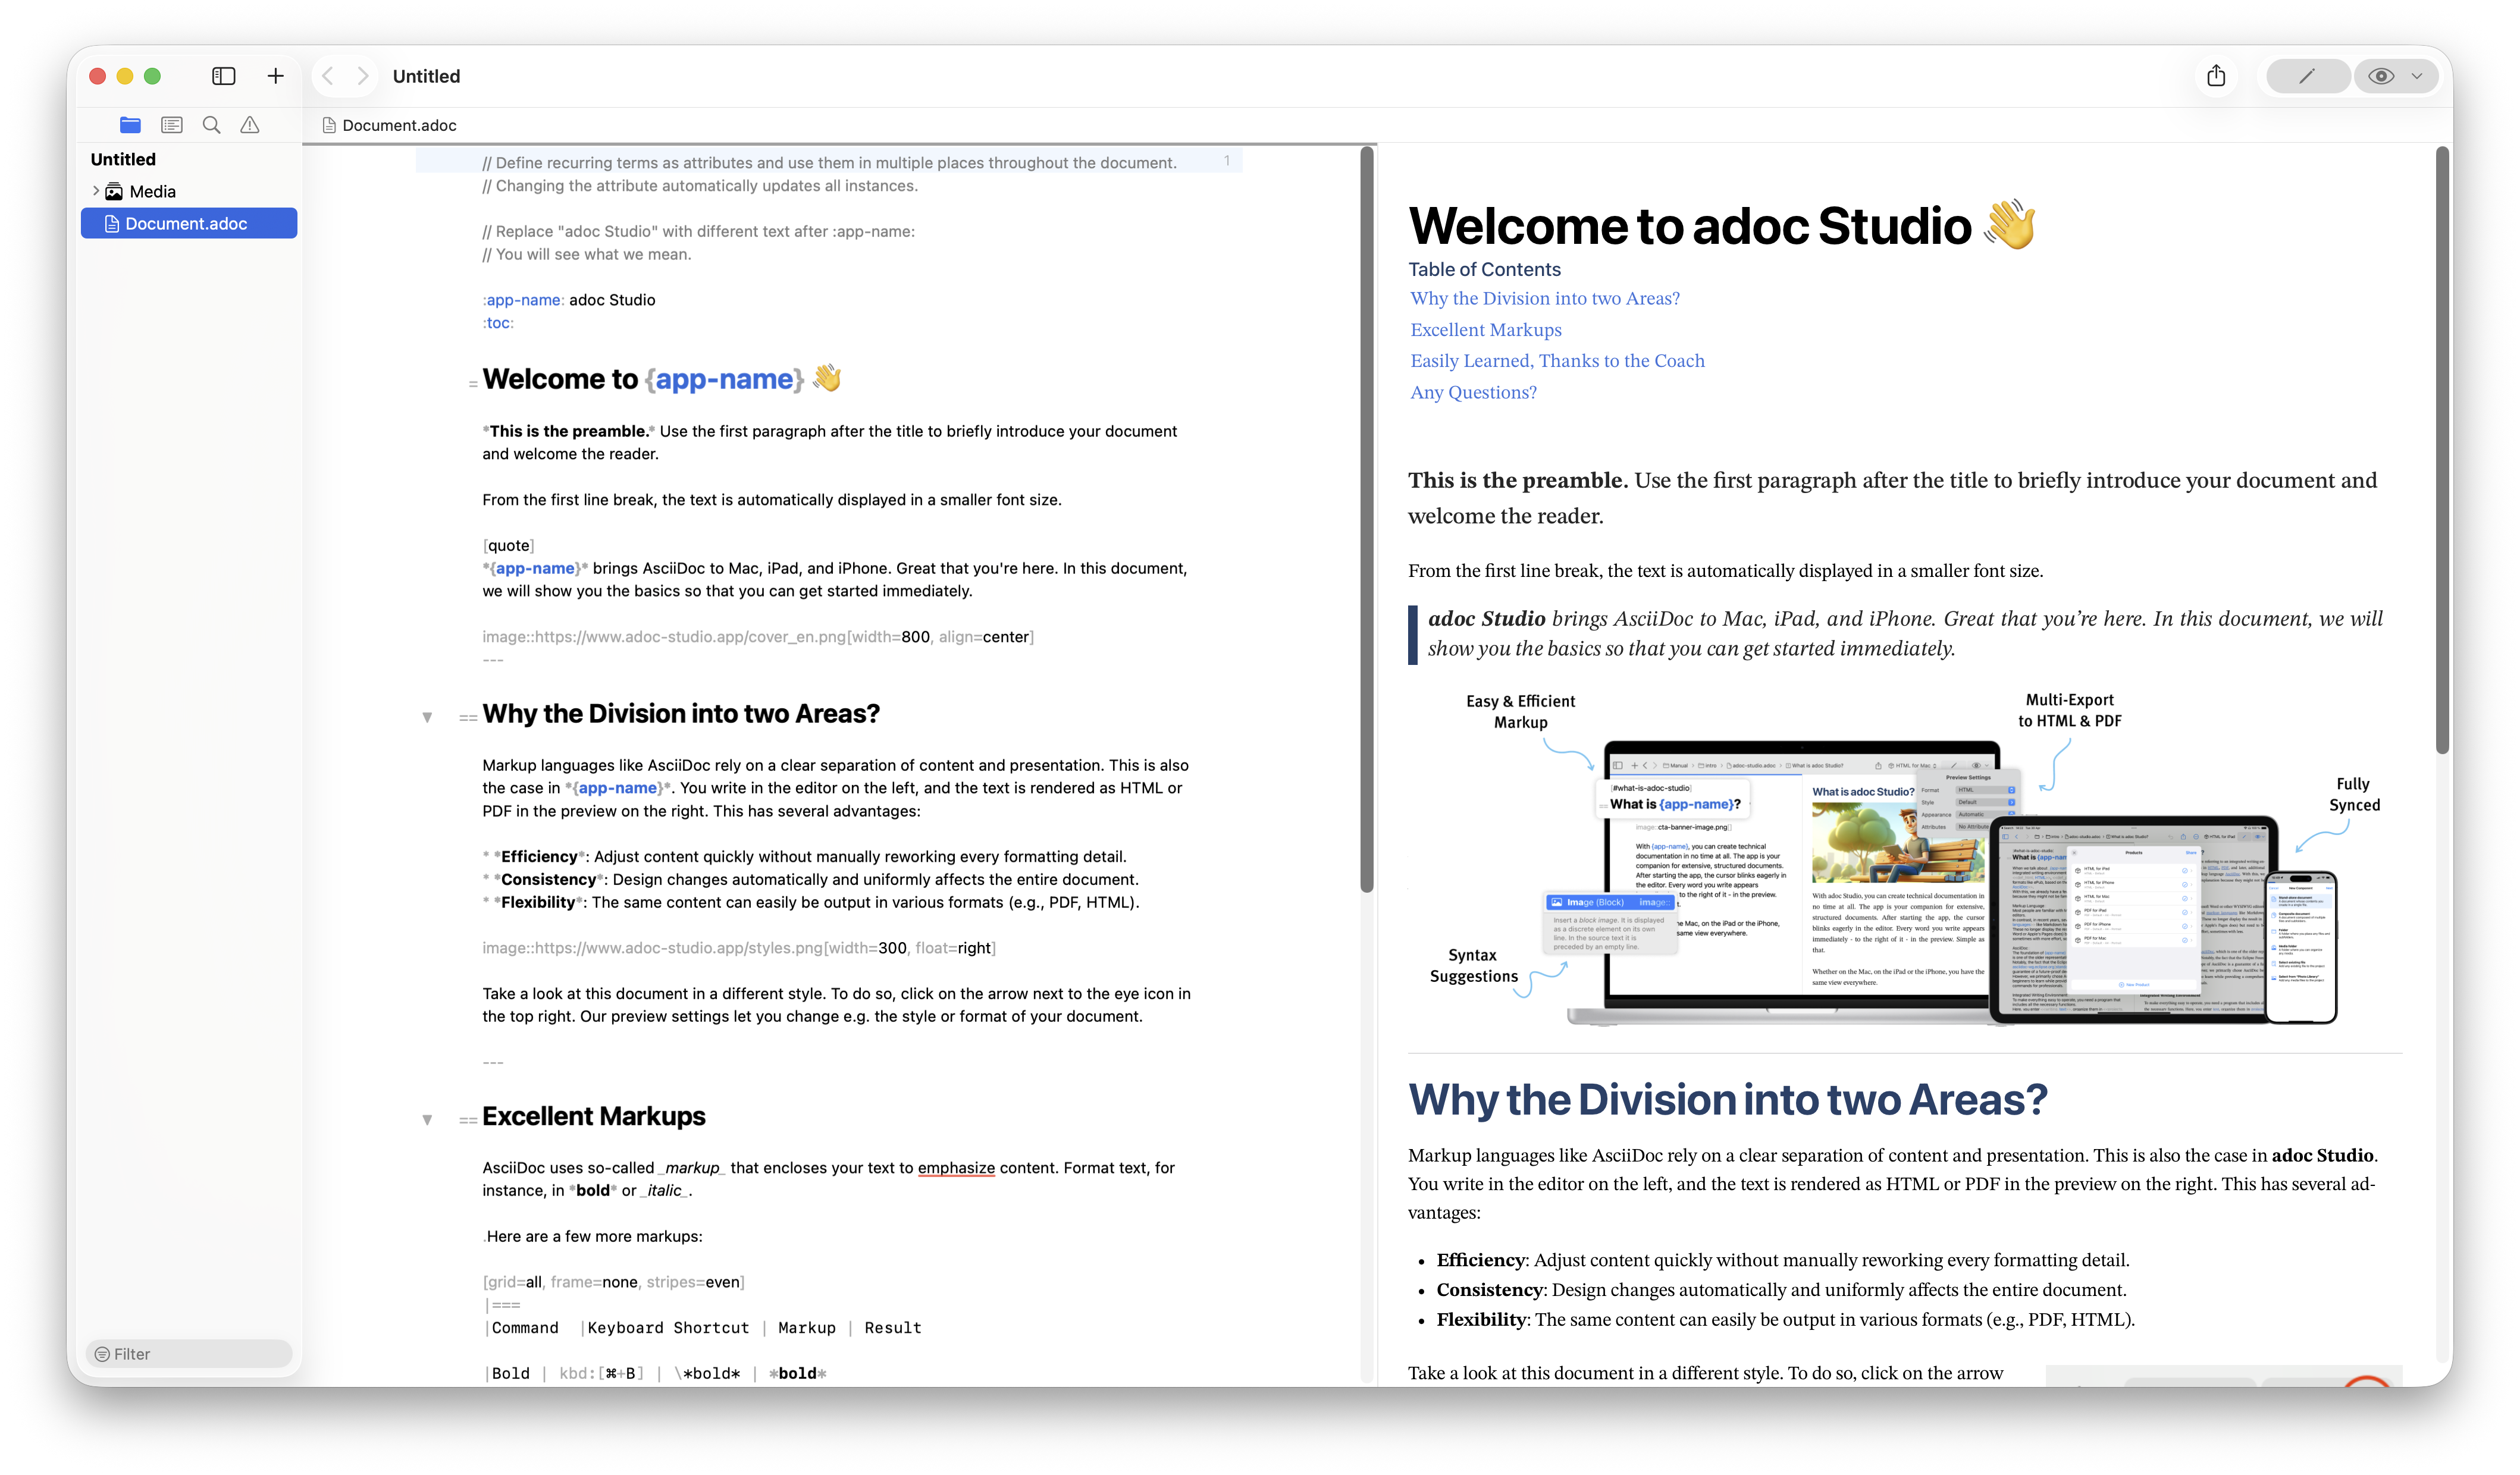Click the '*Consistency*' bullet line in editor
The image size is (2520, 1475).
click(810, 879)
